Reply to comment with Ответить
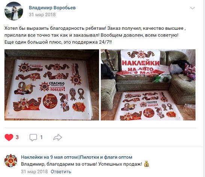 pyautogui.click(x=61, y=171)
